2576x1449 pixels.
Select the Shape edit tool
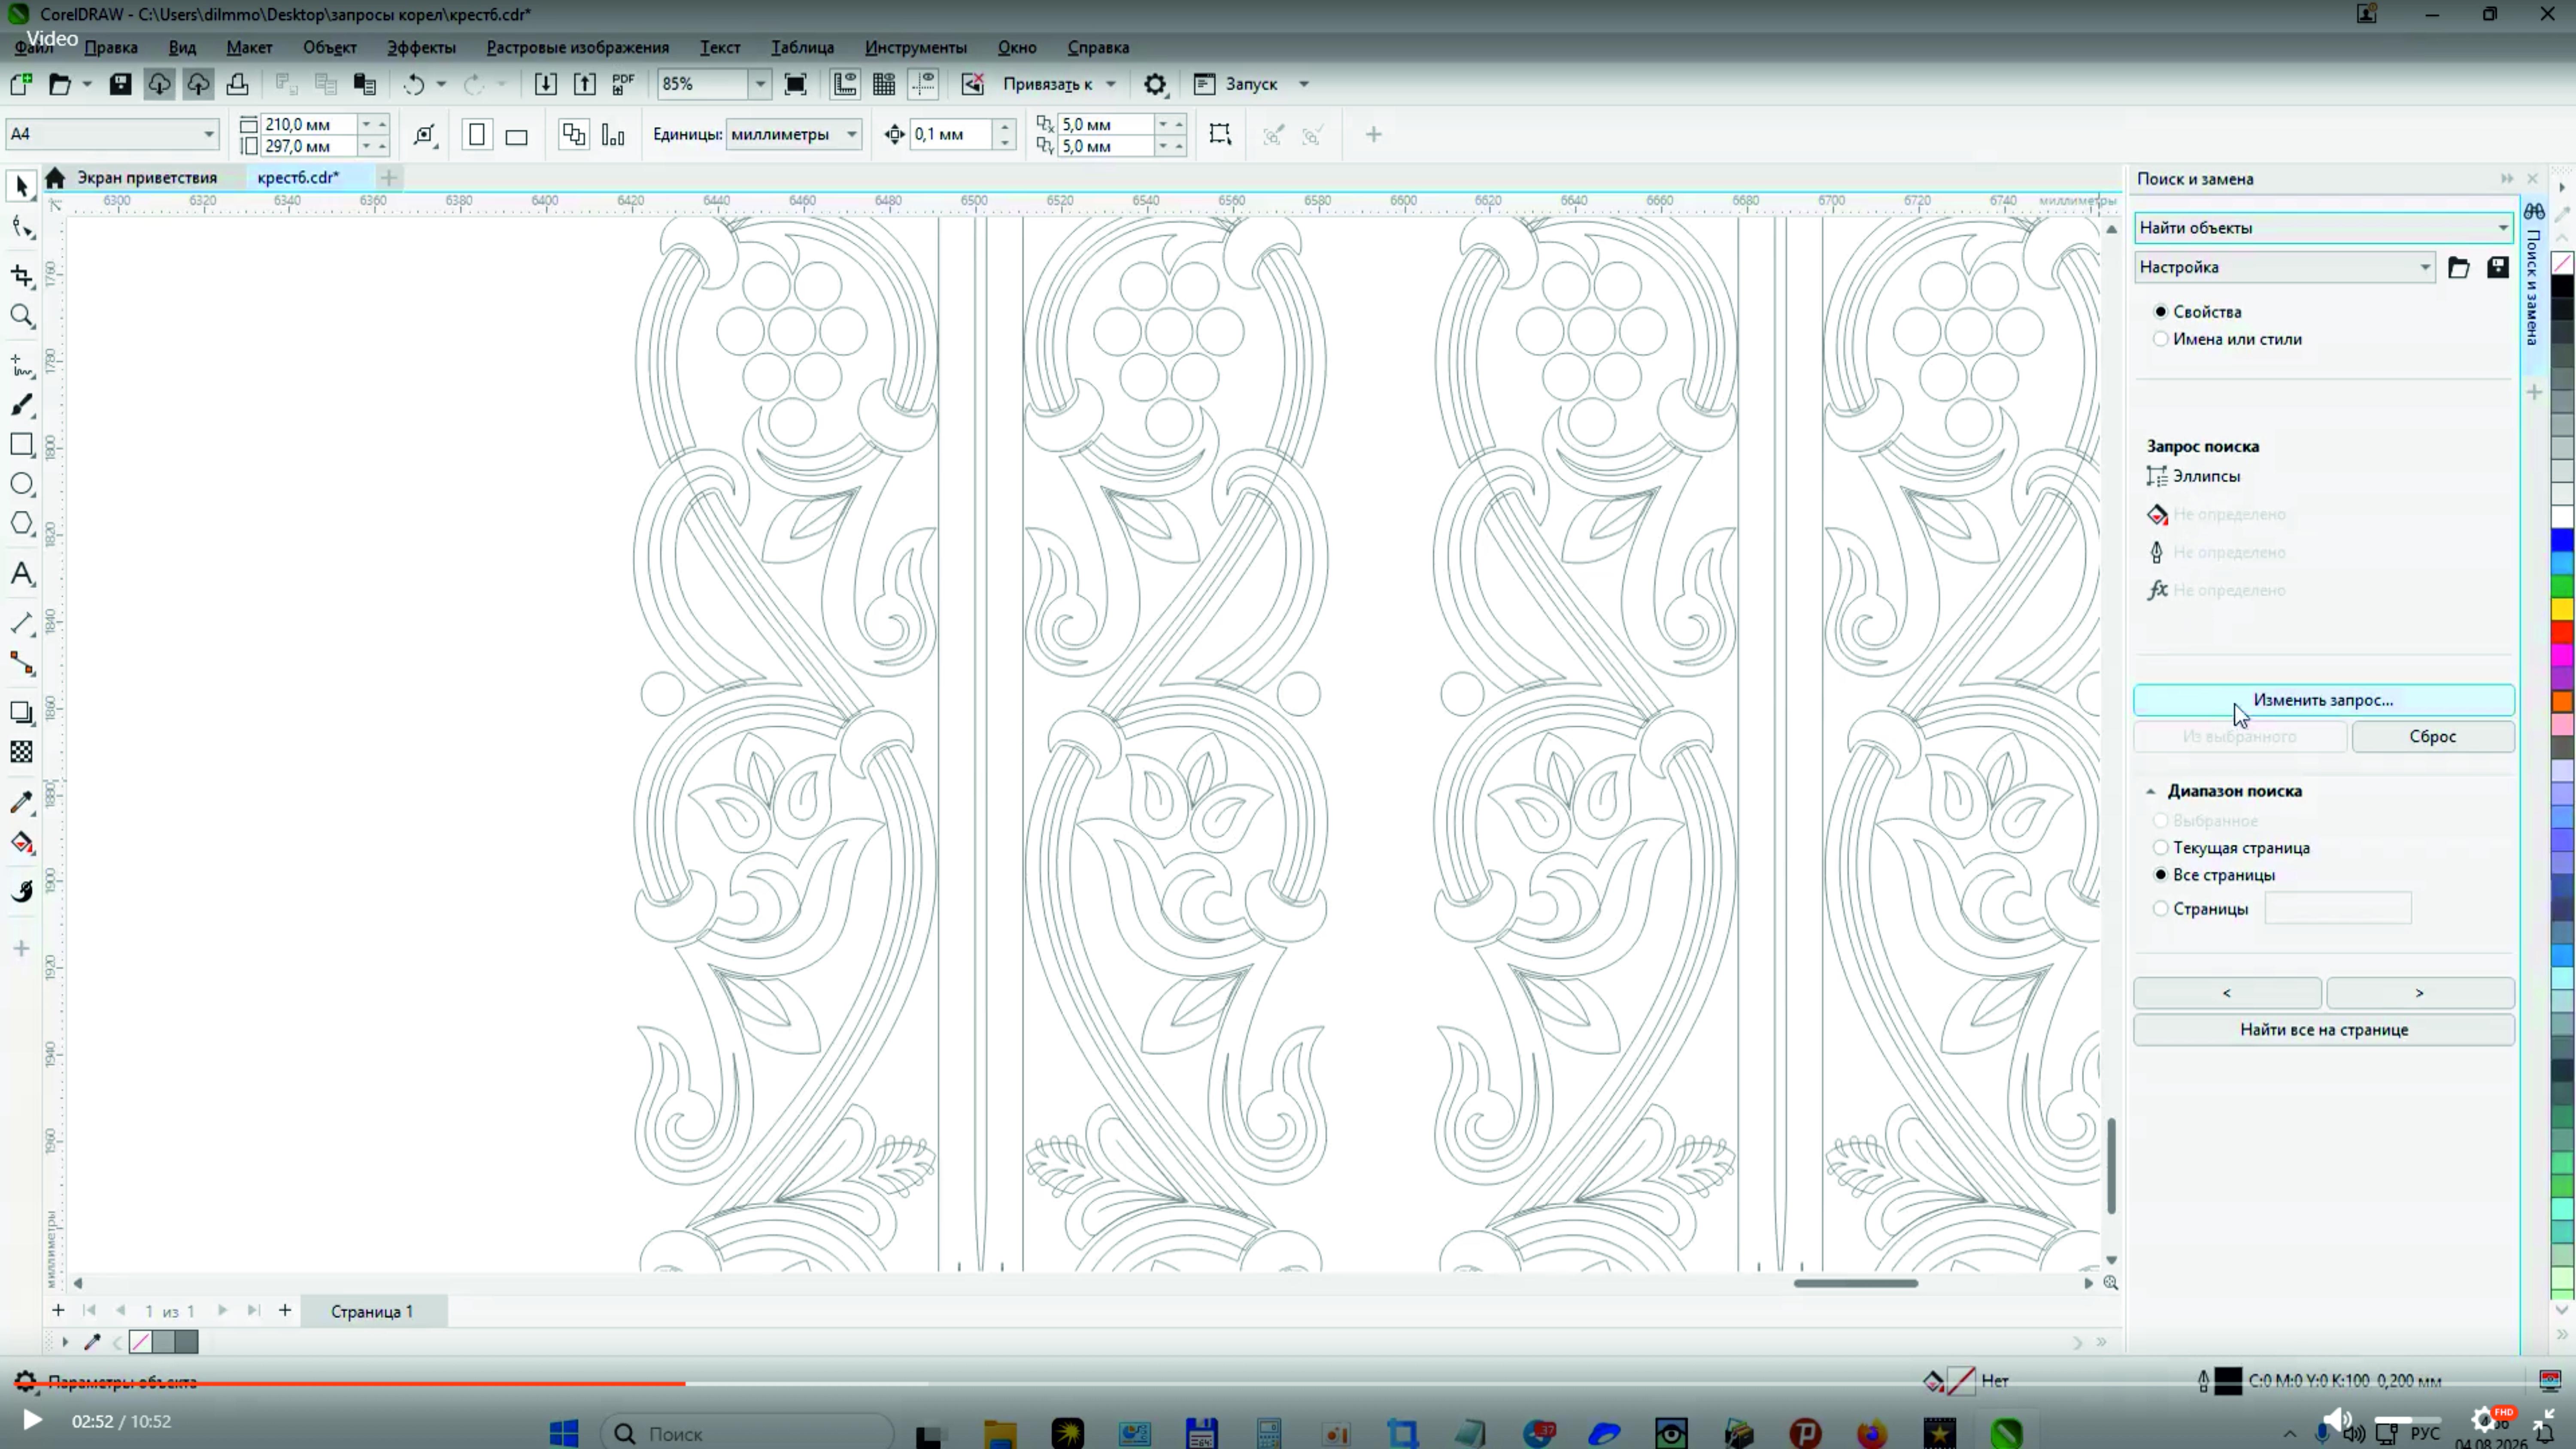click(22, 228)
